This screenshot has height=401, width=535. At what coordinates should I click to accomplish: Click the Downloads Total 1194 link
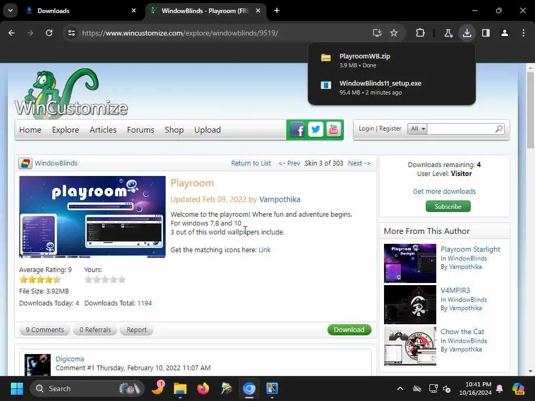(144, 303)
